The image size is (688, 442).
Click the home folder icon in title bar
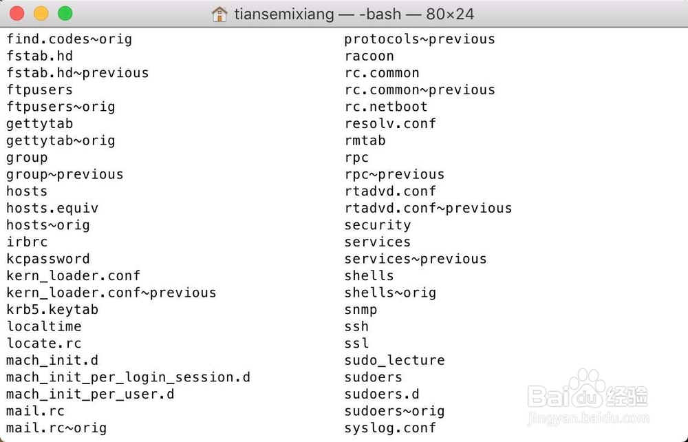click(x=219, y=14)
